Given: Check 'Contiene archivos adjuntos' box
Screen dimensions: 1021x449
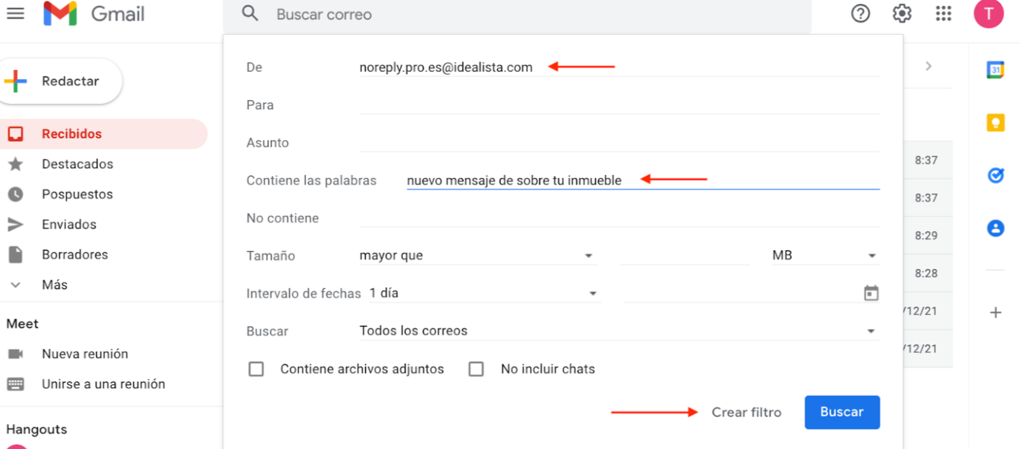Looking at the screenshot, I should pos(256,369).
